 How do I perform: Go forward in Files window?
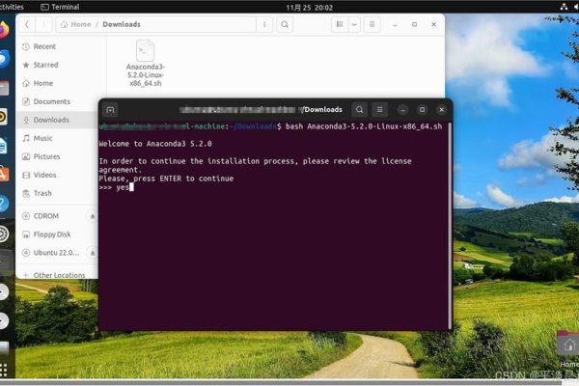click(x=43, y=24)
